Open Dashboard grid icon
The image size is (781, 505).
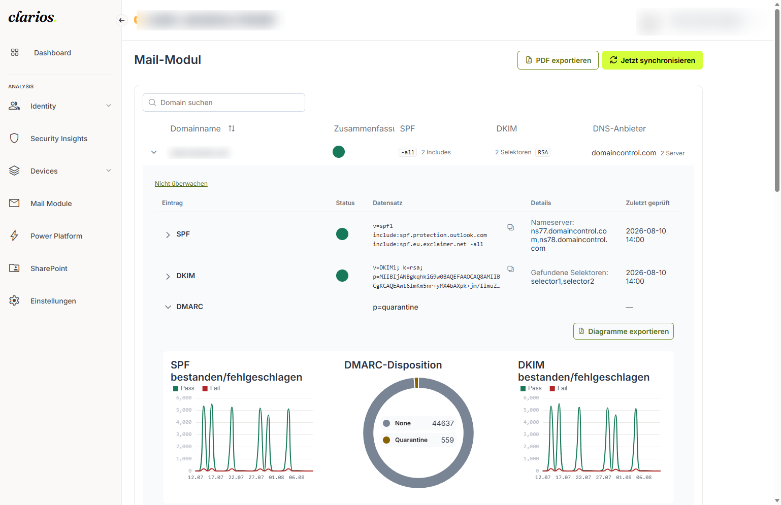15,52
